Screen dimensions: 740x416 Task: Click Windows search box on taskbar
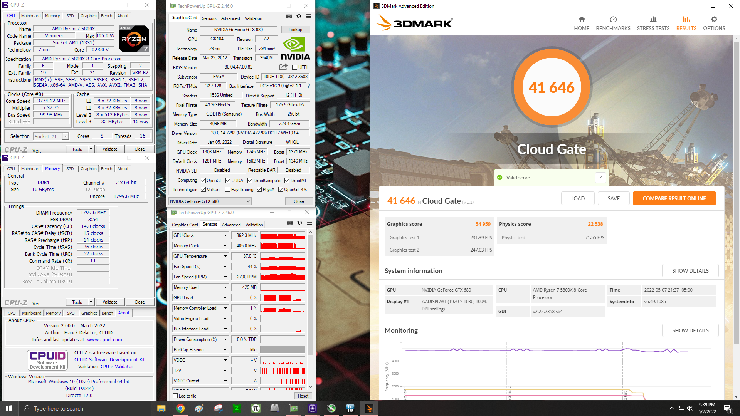click(85, 408)
